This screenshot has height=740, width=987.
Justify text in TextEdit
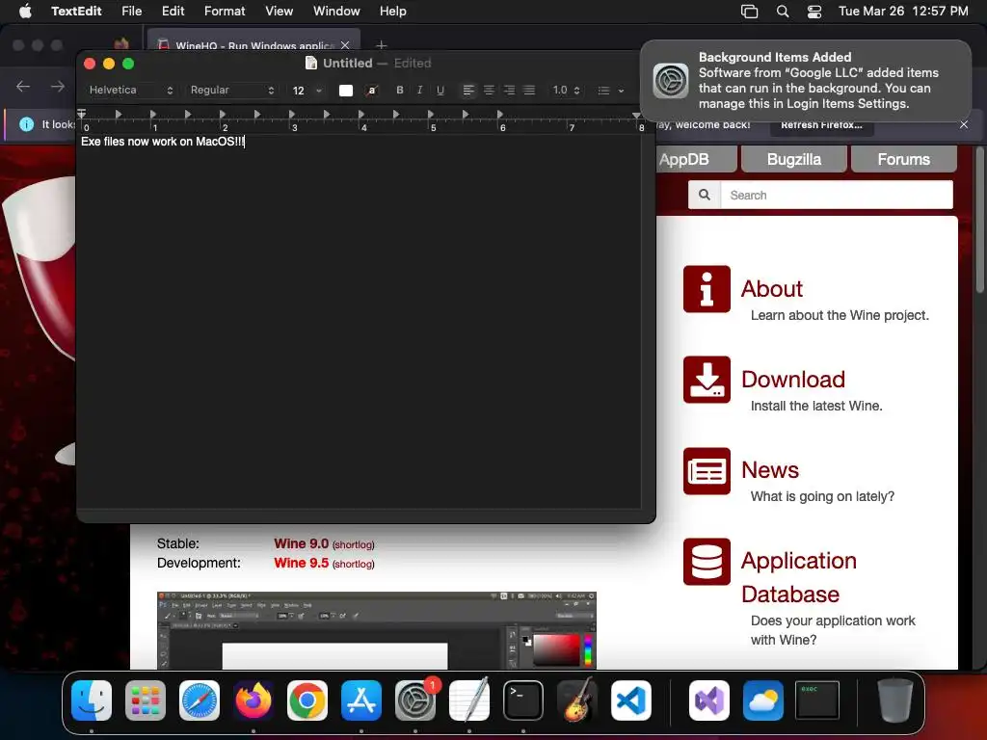click(529, 90)
